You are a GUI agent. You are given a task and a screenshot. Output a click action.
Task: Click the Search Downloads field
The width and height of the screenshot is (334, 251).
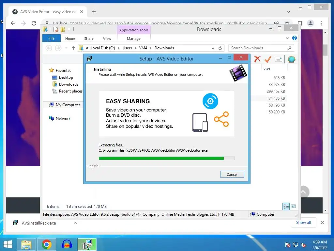pyautogui.click(x=261, y=48)
